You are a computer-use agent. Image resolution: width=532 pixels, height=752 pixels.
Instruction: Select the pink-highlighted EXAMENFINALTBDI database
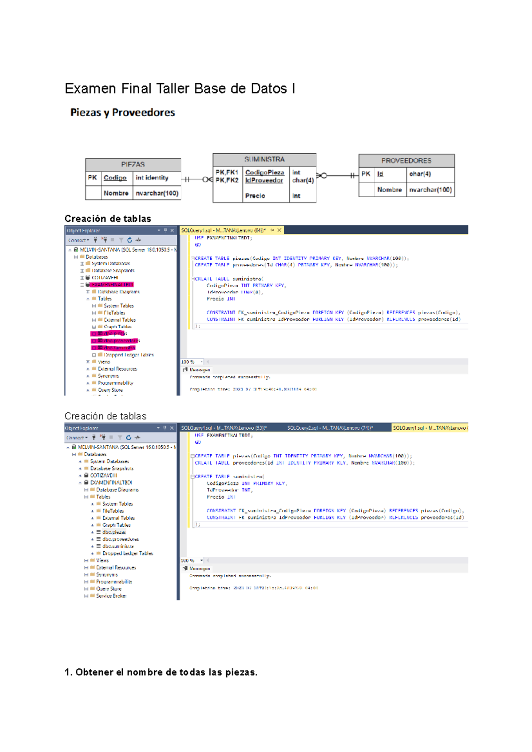click(112, 285)
